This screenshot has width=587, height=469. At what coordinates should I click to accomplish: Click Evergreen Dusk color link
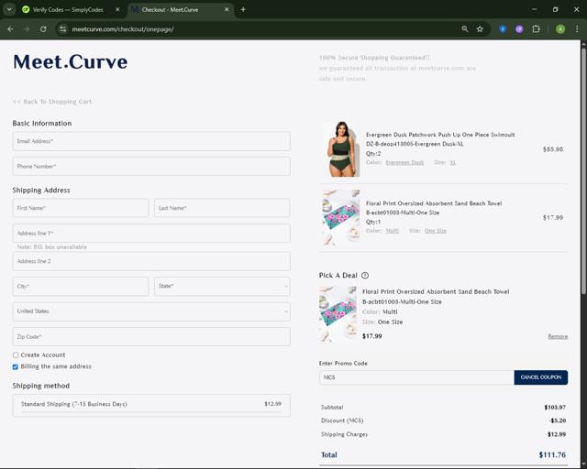pos(404,163)
